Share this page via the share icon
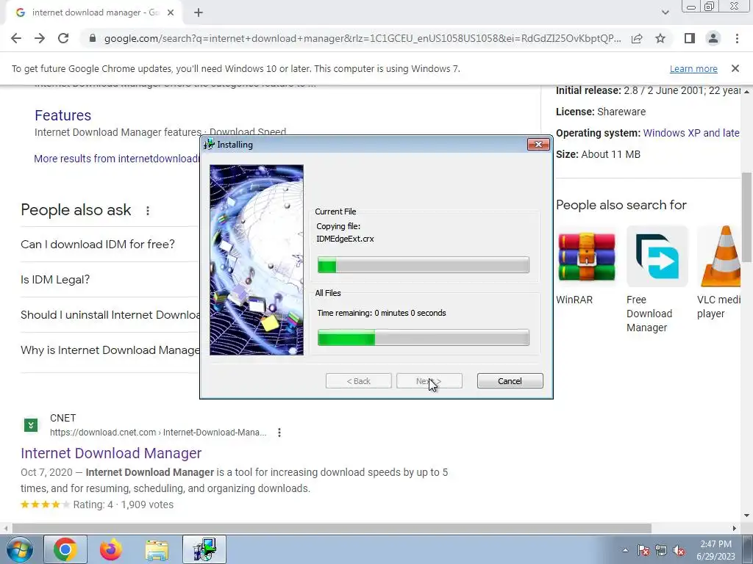The image size is (753, 564). pyautogui.click(x=637, y=38)
